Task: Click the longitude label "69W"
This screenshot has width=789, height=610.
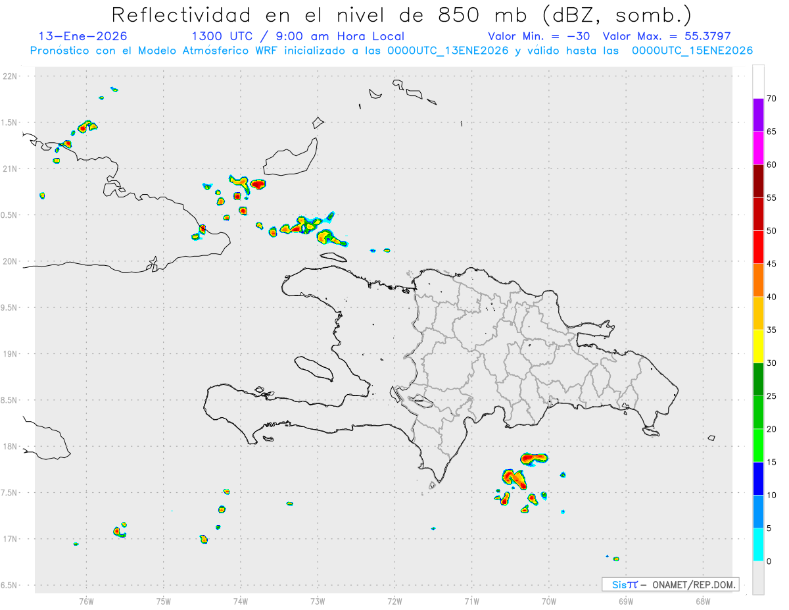Action: (x=626, y=601)
